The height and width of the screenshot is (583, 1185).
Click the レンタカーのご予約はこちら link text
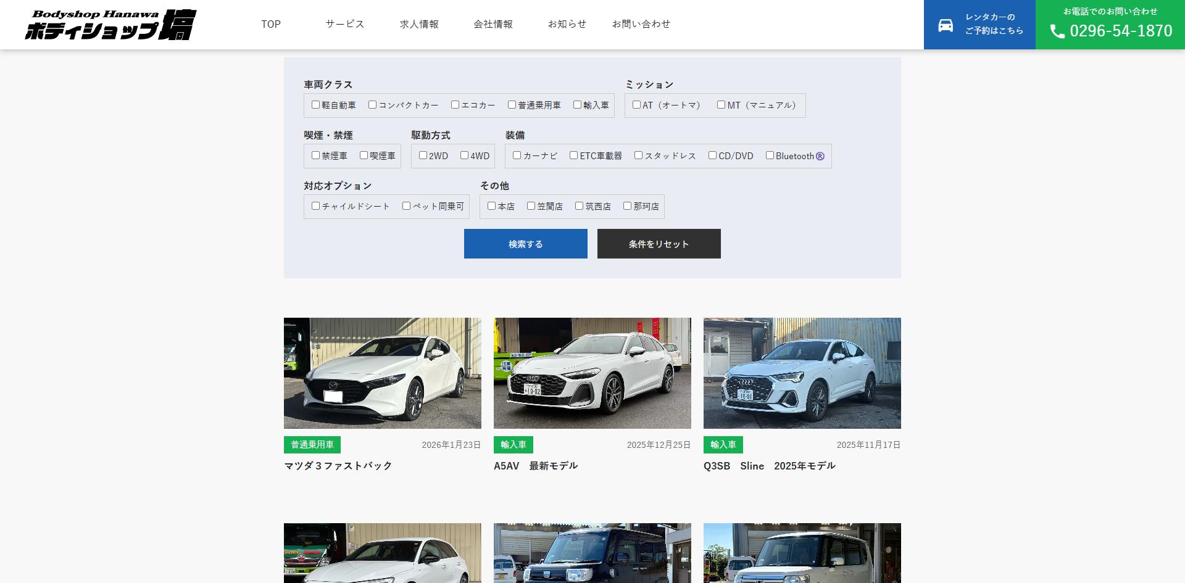(x=994, y=24)
